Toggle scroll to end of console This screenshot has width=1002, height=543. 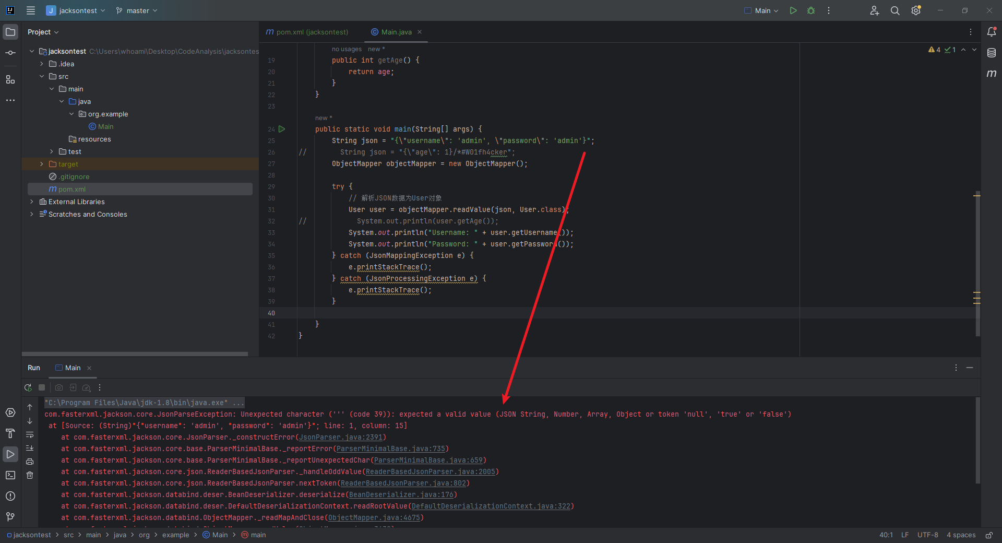[30, 448]
